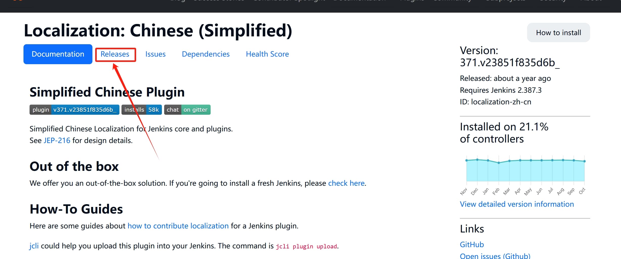Open the plugin version badge
The height and width of the screenshot is (259, 621).
click(74, 110)
